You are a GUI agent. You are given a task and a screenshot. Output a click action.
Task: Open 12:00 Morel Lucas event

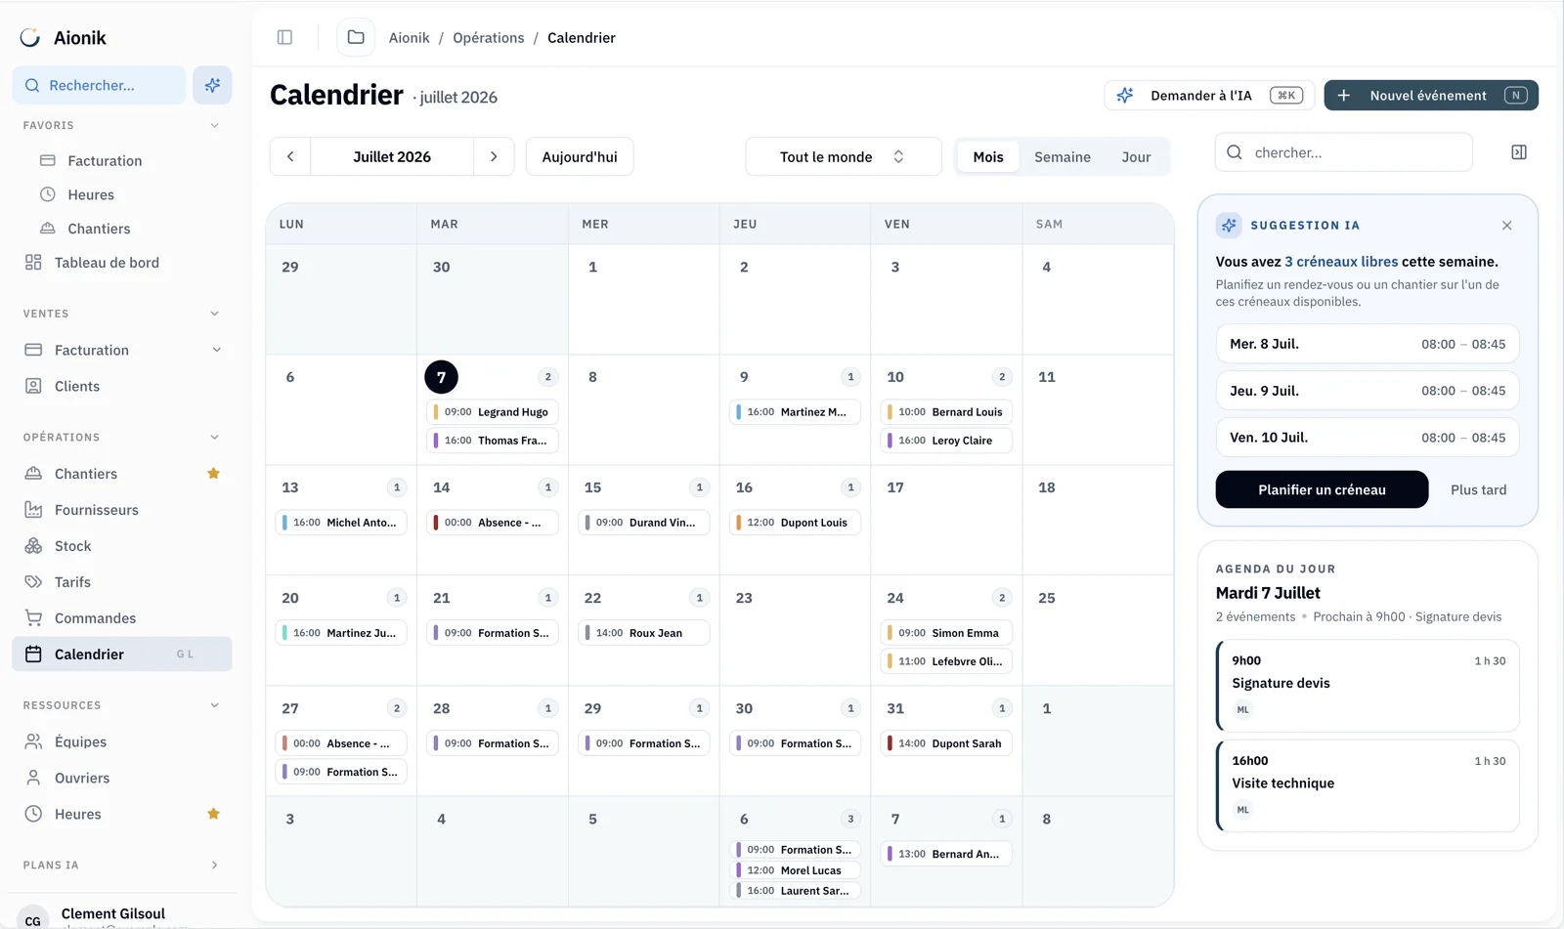[x=795, y=870]
